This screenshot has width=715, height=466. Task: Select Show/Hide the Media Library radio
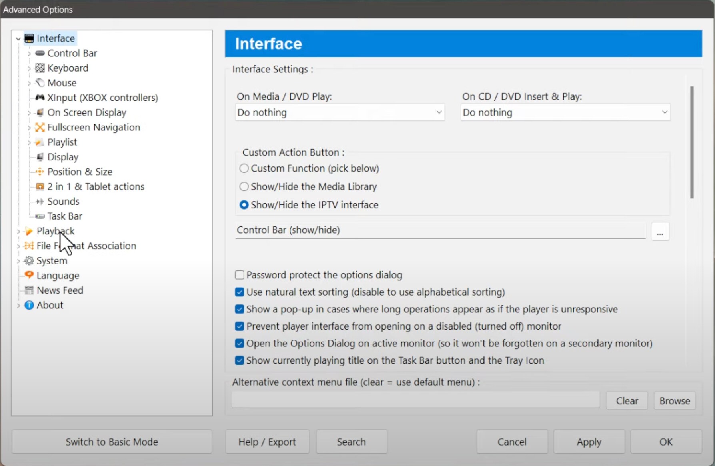point(244,186)
